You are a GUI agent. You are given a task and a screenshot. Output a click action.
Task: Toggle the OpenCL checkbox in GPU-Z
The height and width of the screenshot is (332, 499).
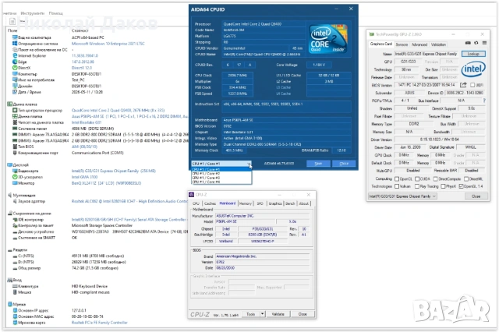pyautogui.click(x=397, y=179)
